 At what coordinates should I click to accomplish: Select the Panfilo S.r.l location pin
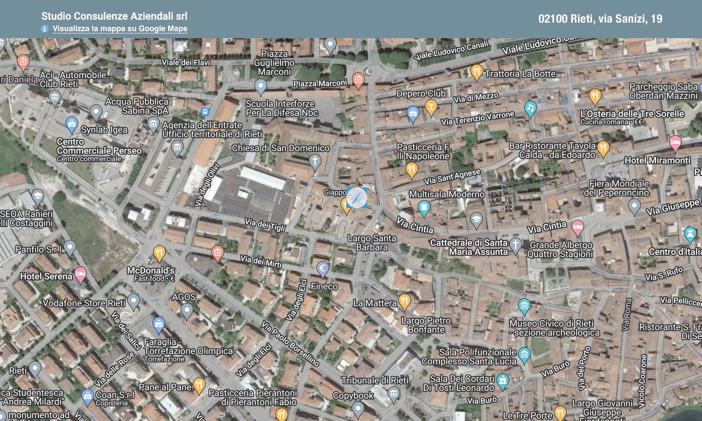pos(70,248)
